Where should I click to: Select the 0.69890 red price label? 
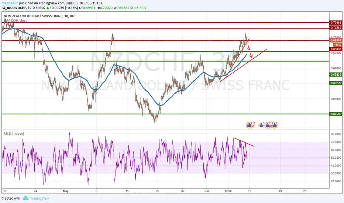[x=336, y=49]
